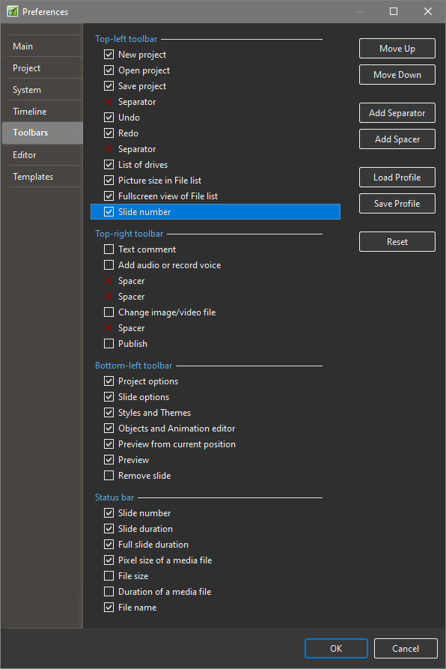
Task: Confirm the preferences with OK
Action: tap(336, 649)
